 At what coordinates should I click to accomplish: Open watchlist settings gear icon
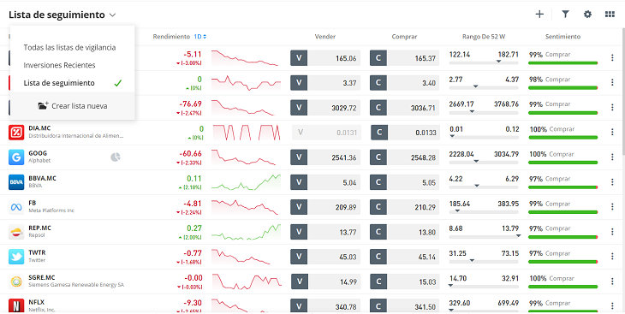pos(587,15)
